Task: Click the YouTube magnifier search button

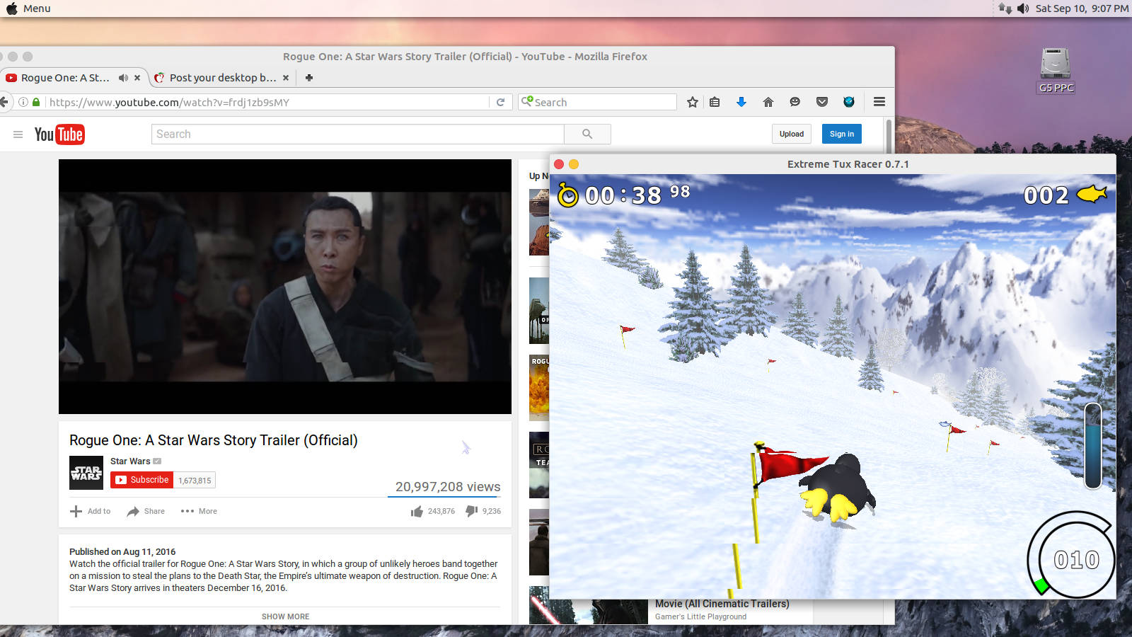Action: pos(587,134)
